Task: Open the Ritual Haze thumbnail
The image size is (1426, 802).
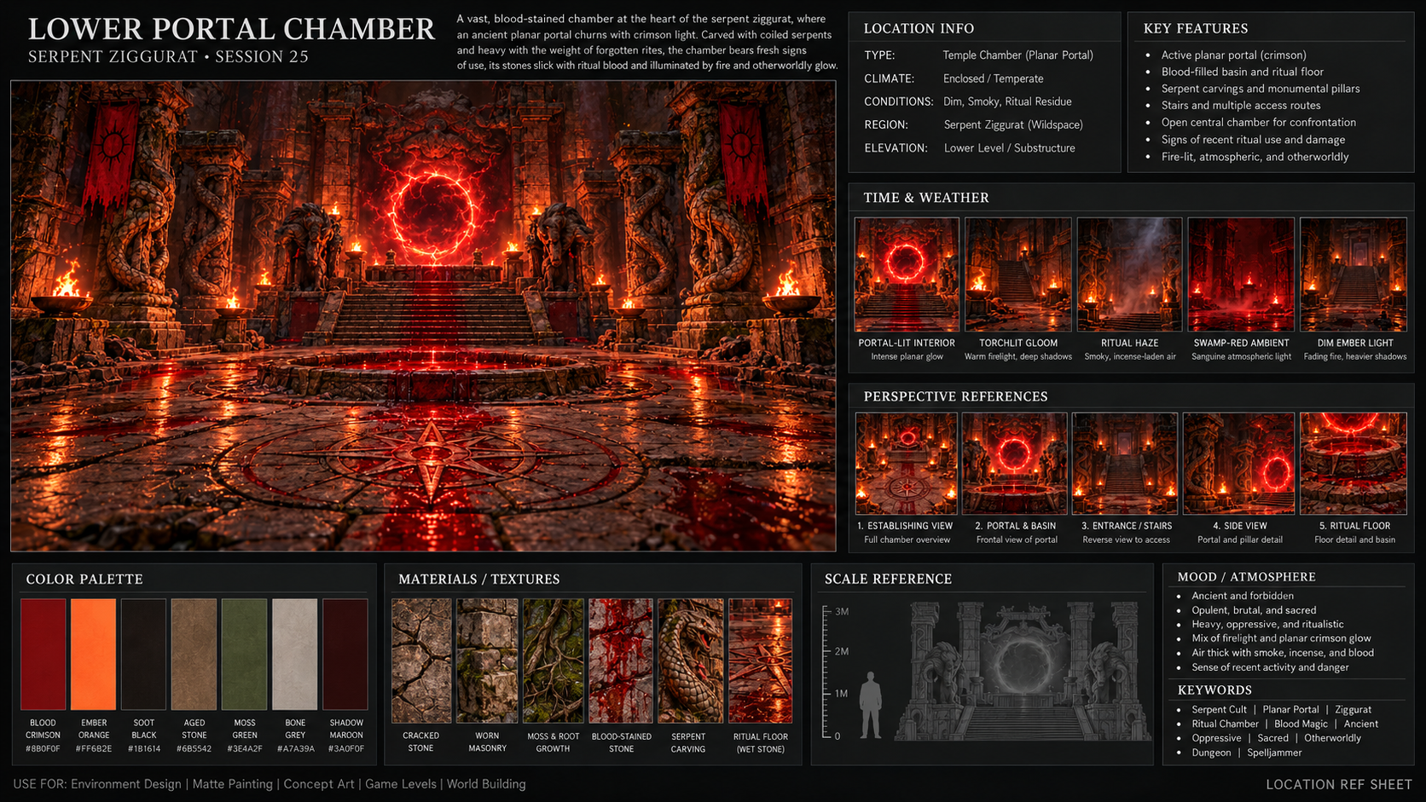Action: tap(1129, 274)
